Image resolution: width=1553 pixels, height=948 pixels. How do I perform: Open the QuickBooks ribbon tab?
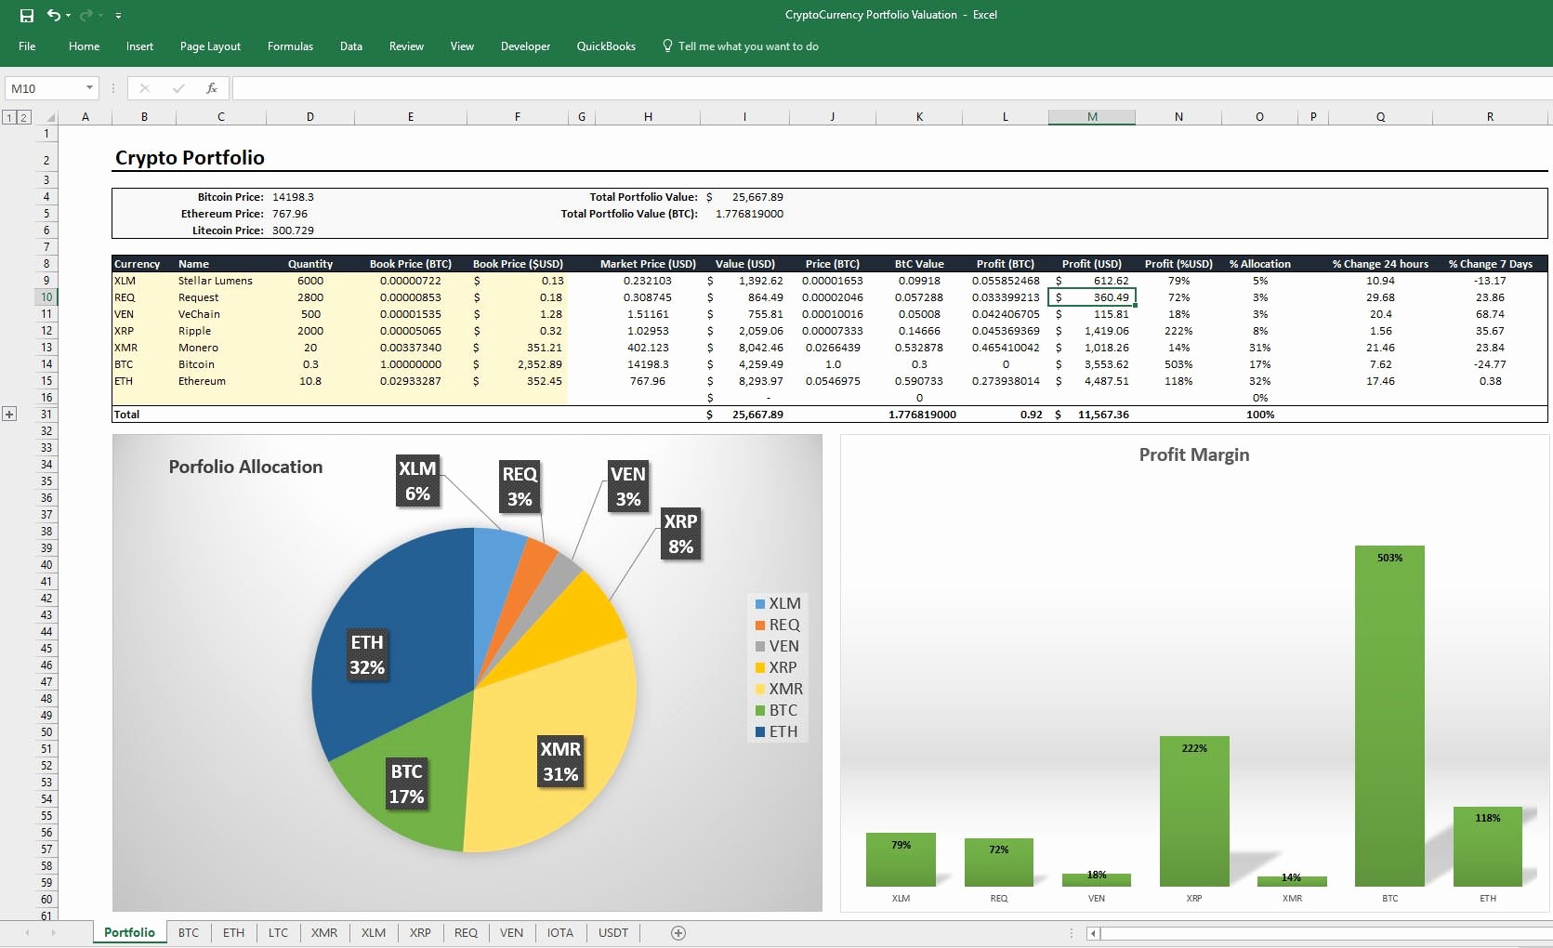[606, 46]
